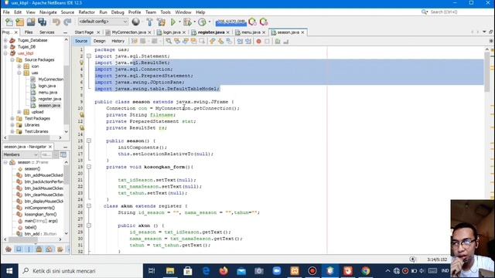495x278 pixels.
Task: Expand the Tugas_DB project node
Action: tap(5, 46)
